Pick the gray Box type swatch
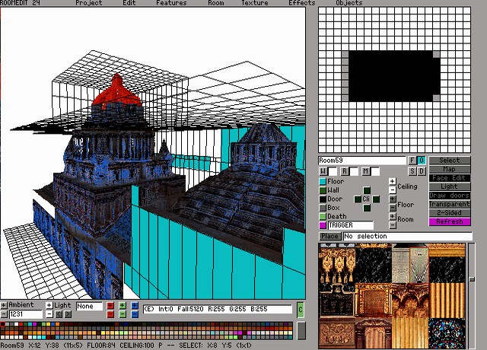Screen dimensions: 487x350 [x=323, y=208]
